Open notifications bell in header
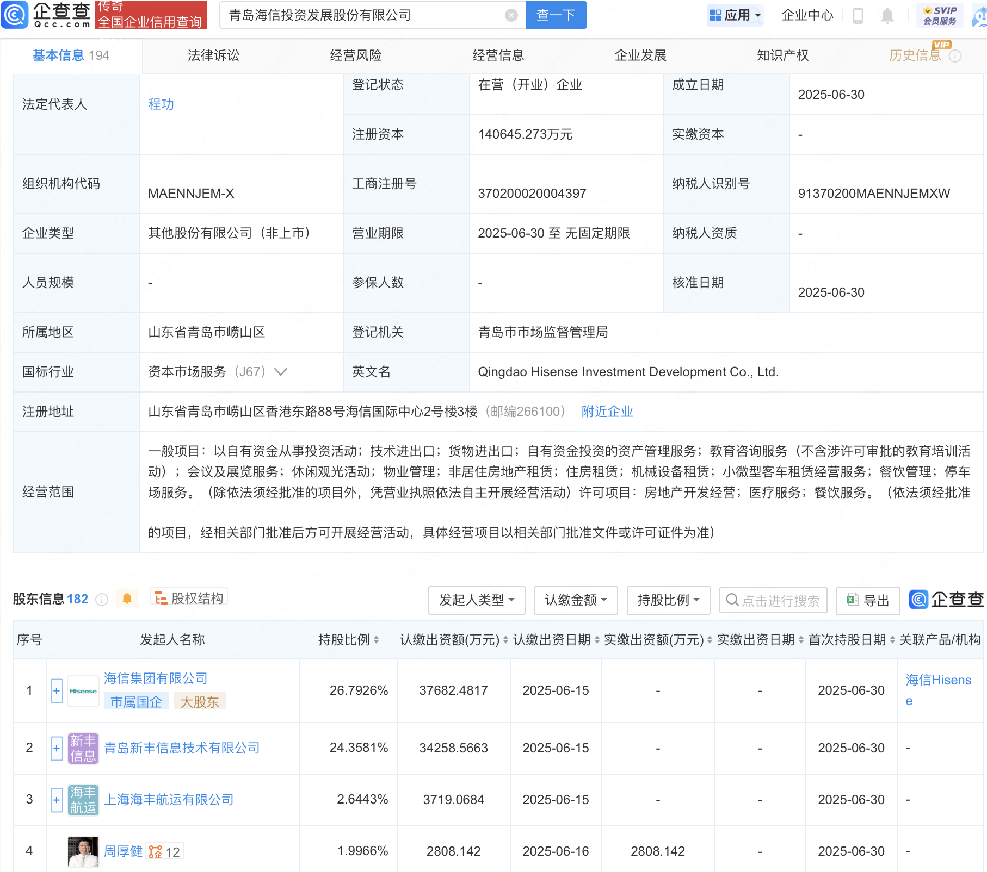Viewport: 987px width, 872px height. [x=887, y=16]
